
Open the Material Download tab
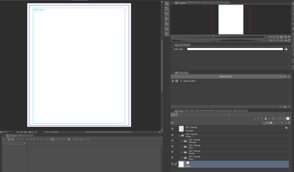click(x=205, y=111)
